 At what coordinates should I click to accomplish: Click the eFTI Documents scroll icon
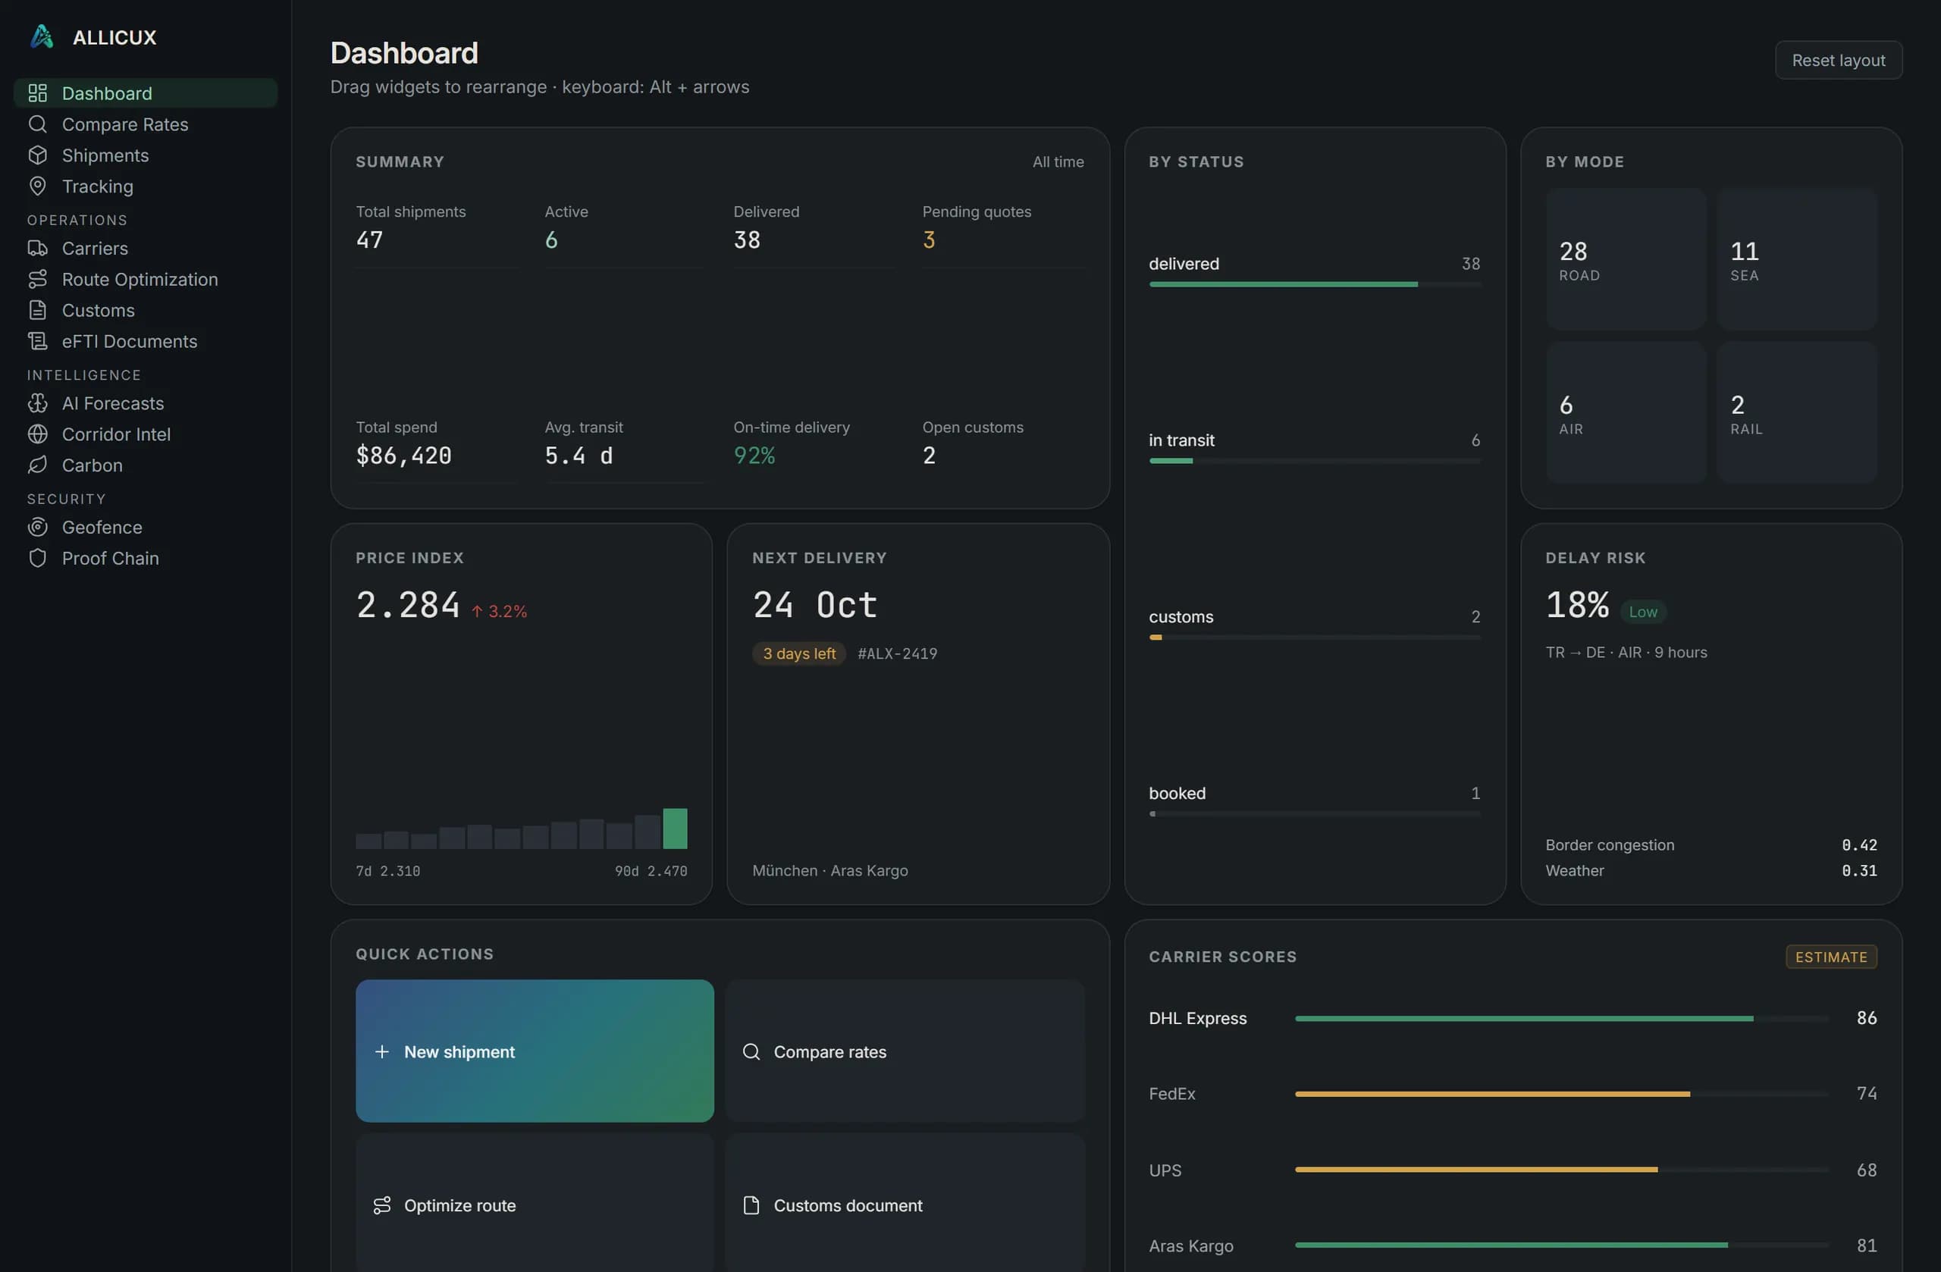(x=37, y=341)
